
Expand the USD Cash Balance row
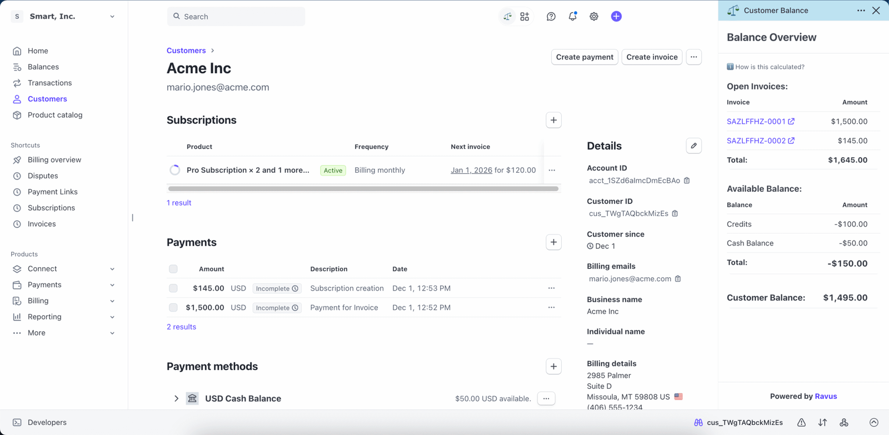coord(176,399)
